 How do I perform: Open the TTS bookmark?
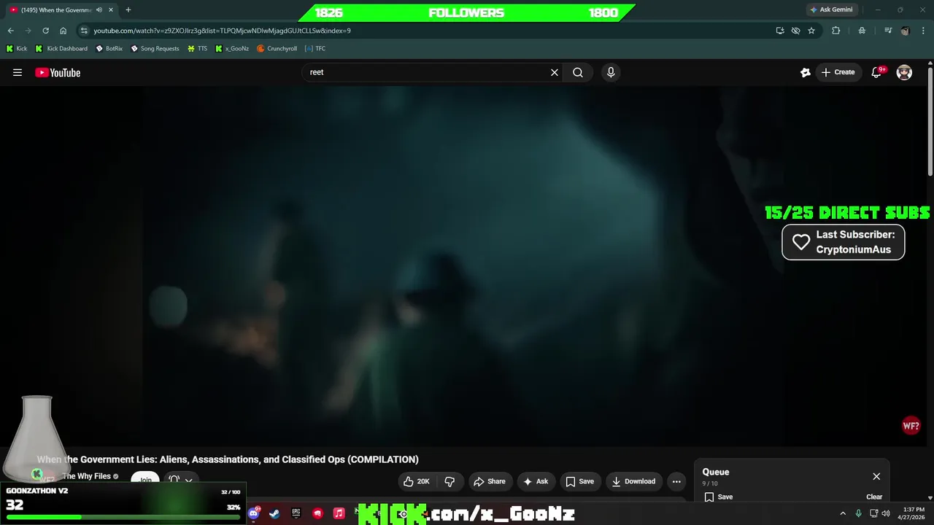click(x=198, y=49)
